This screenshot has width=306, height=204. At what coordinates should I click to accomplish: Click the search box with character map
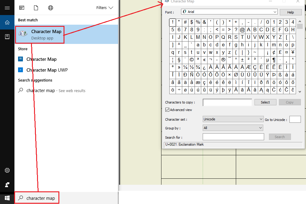coord(66,198)
